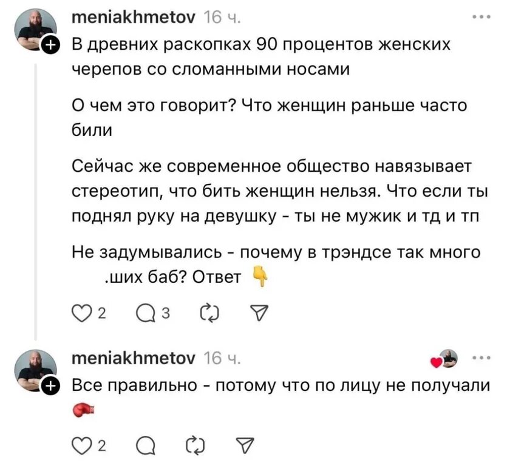Image resolution: width=510 pixels, height=468 pixels.
Task: Repost the first post
Action: [209, 312]
